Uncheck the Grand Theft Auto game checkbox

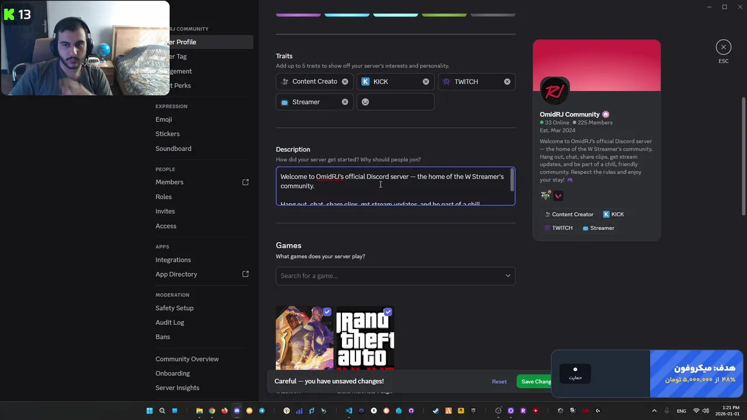[388, 312]
